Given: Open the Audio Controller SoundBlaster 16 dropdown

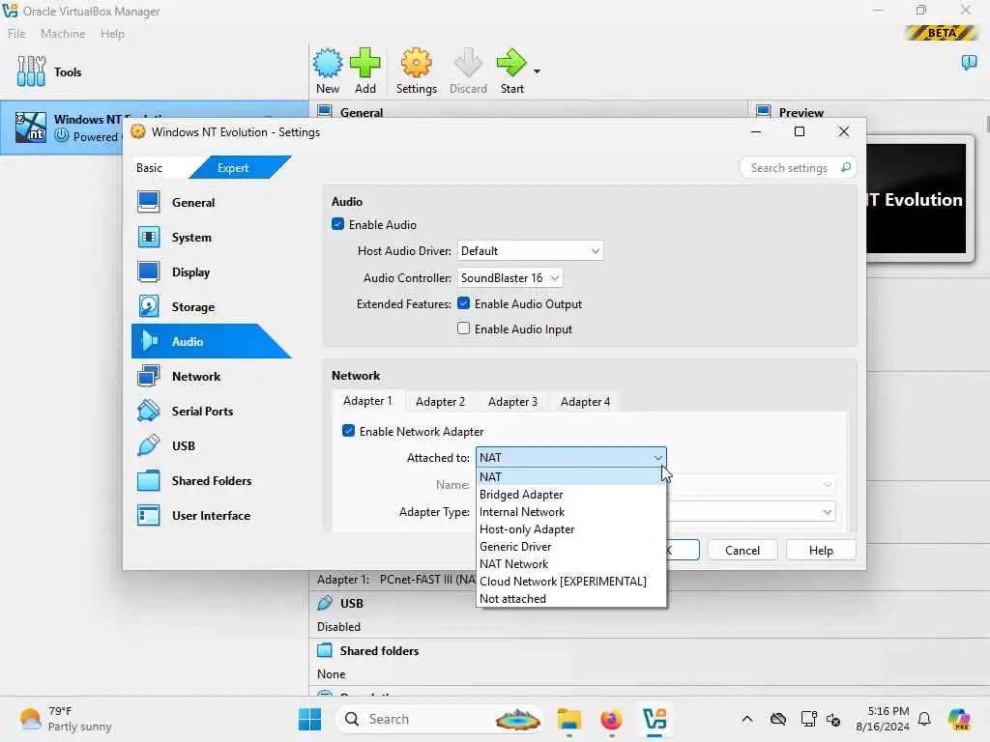Looking at the screenshot, I should pyautogui.click(x=510, y=277).
